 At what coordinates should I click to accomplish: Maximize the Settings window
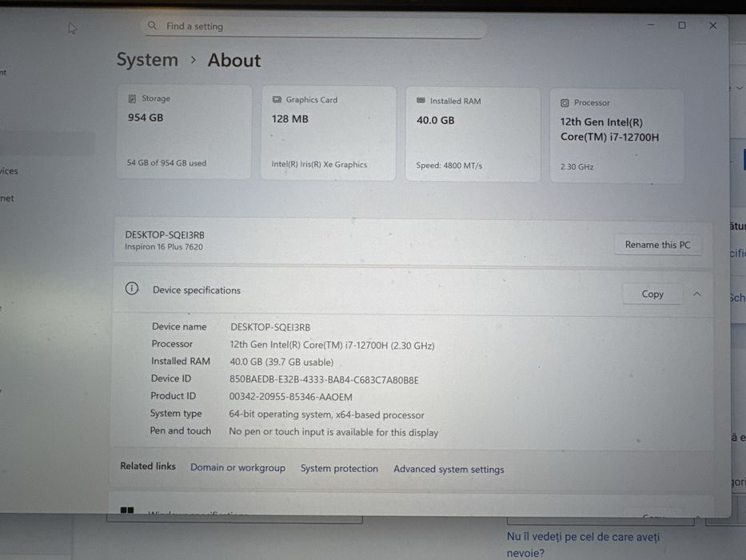pos(682,26)
